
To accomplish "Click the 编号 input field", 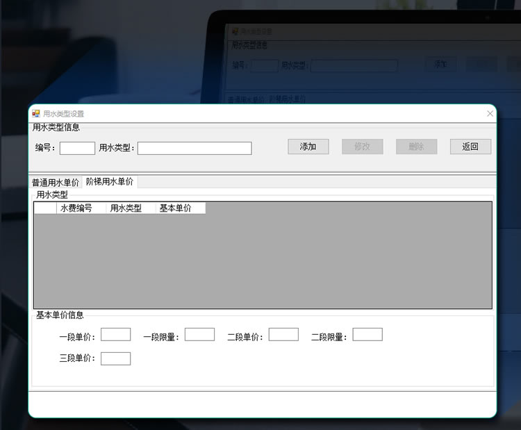I will pyautogui.click(x=77, y=148).
